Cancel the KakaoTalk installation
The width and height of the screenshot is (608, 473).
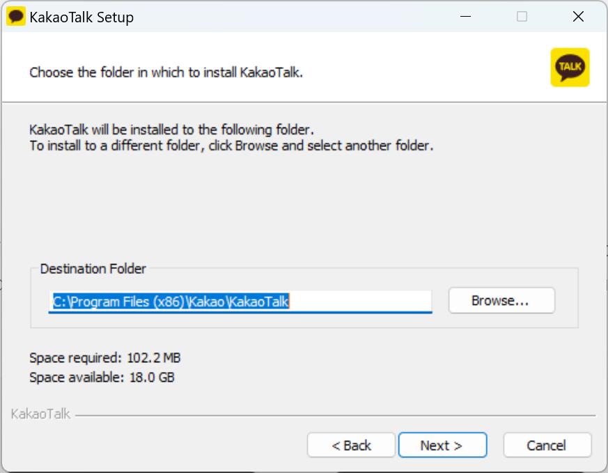point(547,445)
